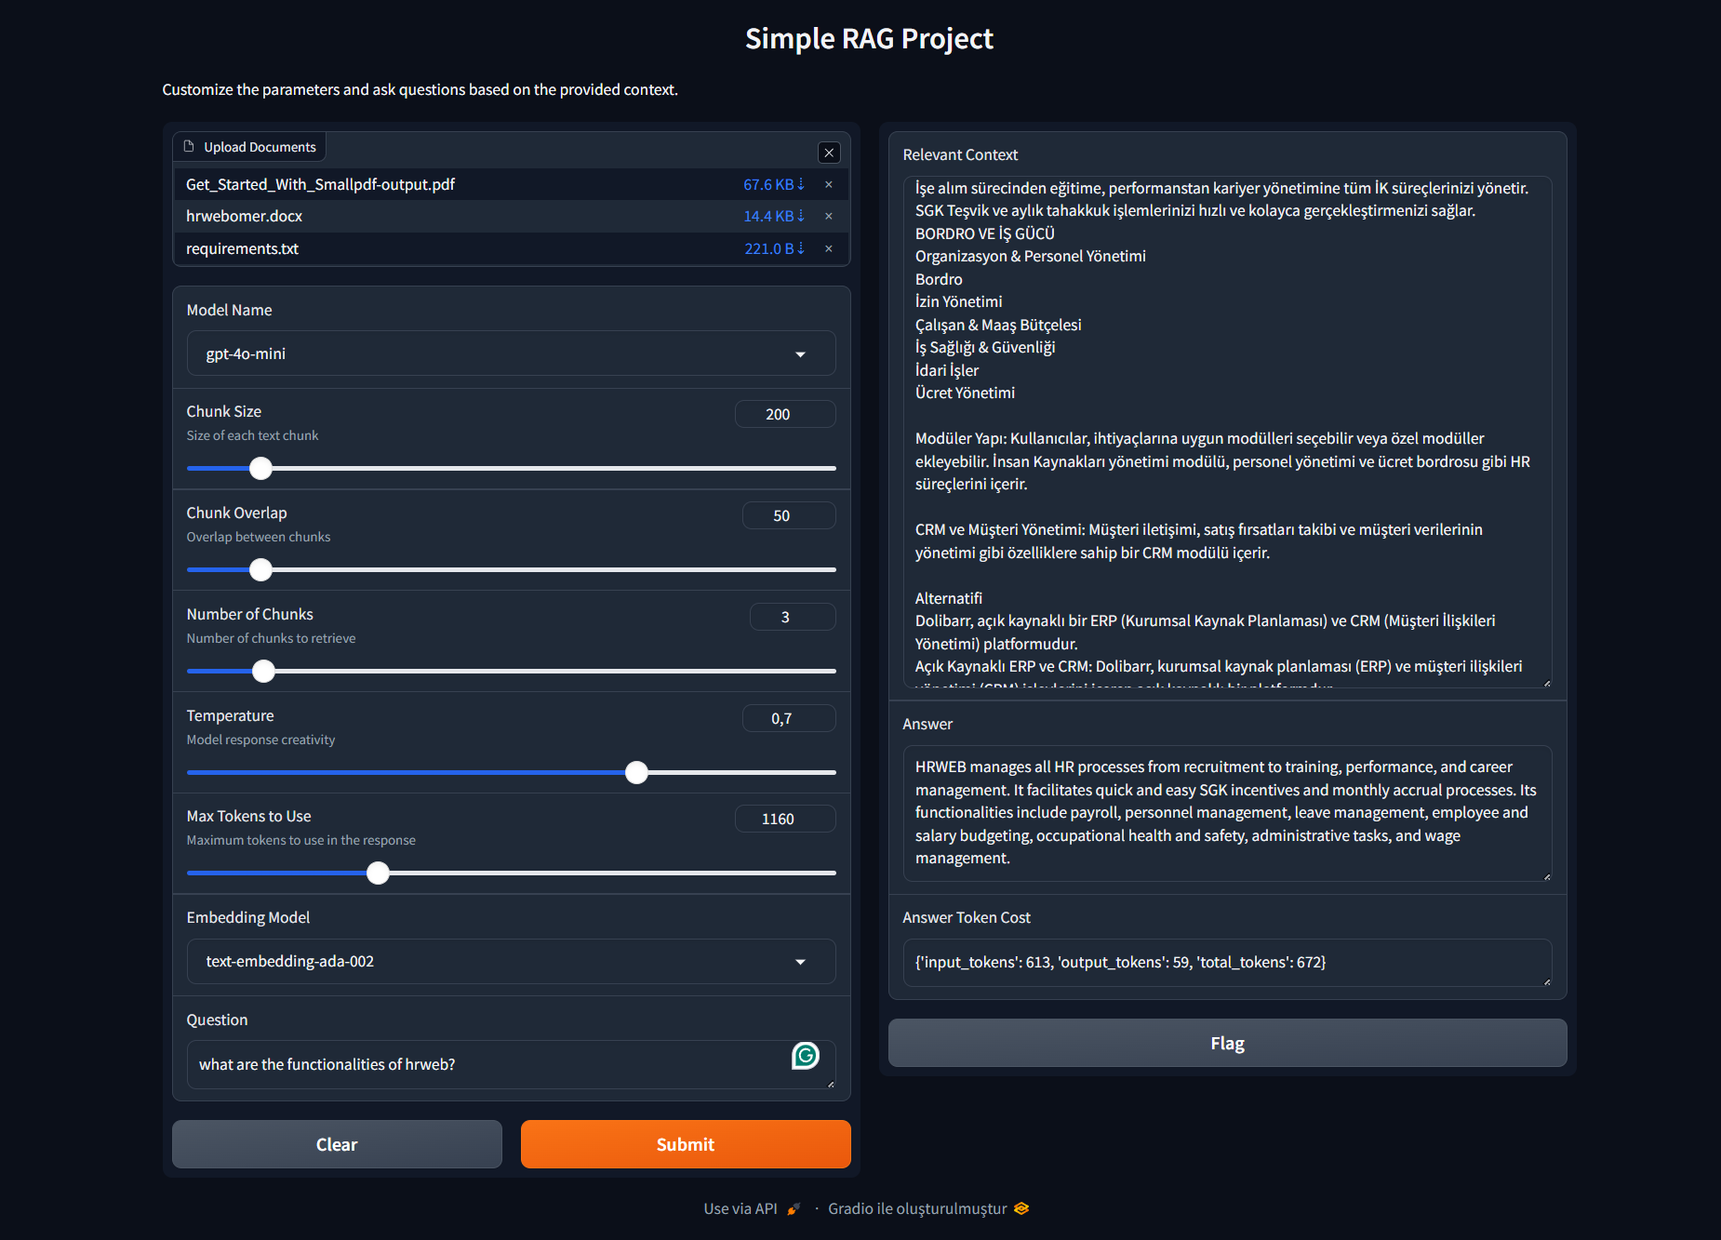The image size is (1721, 1240).
Task: Focus the Temperature number box
Action: tap(789, 718)
